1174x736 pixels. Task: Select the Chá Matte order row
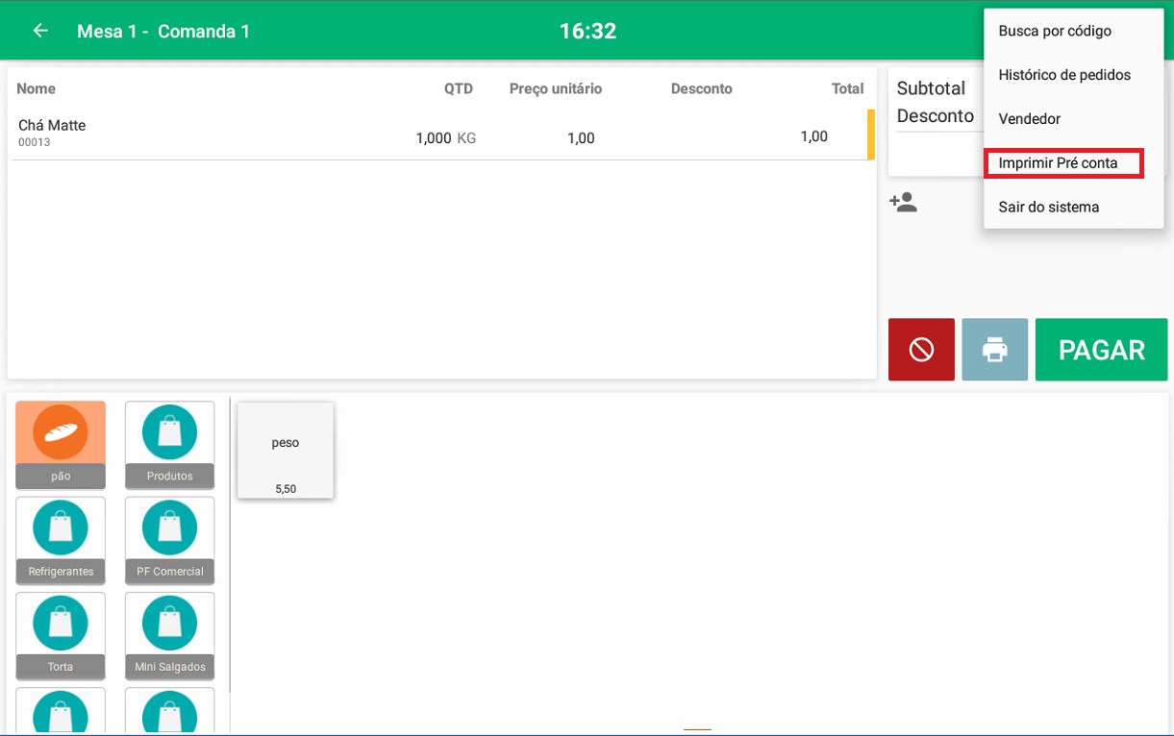tap(442, 135)
